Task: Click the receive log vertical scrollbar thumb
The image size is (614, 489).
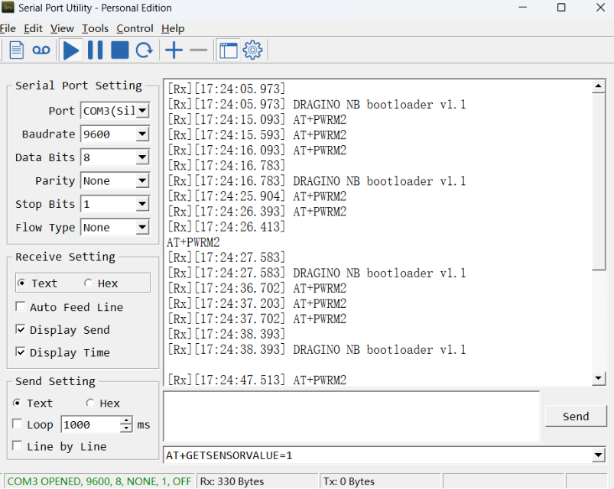Action: pyautogui.click(x=599, y=181)
